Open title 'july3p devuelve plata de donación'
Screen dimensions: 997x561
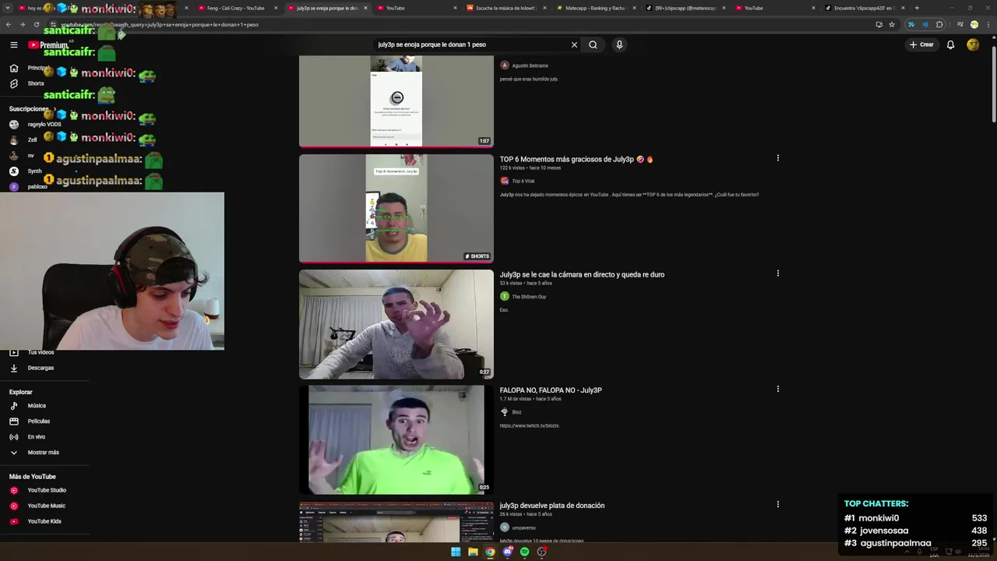[552, 506]
